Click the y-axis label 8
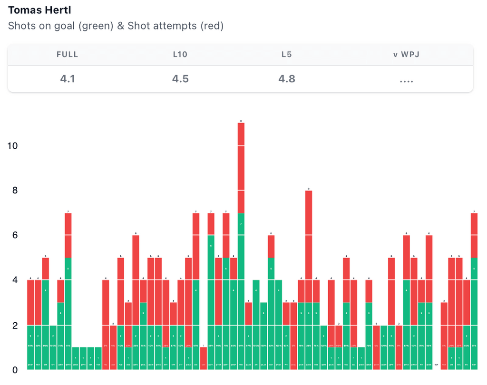Viewport: 487px width, 385px height. [15, 191]
